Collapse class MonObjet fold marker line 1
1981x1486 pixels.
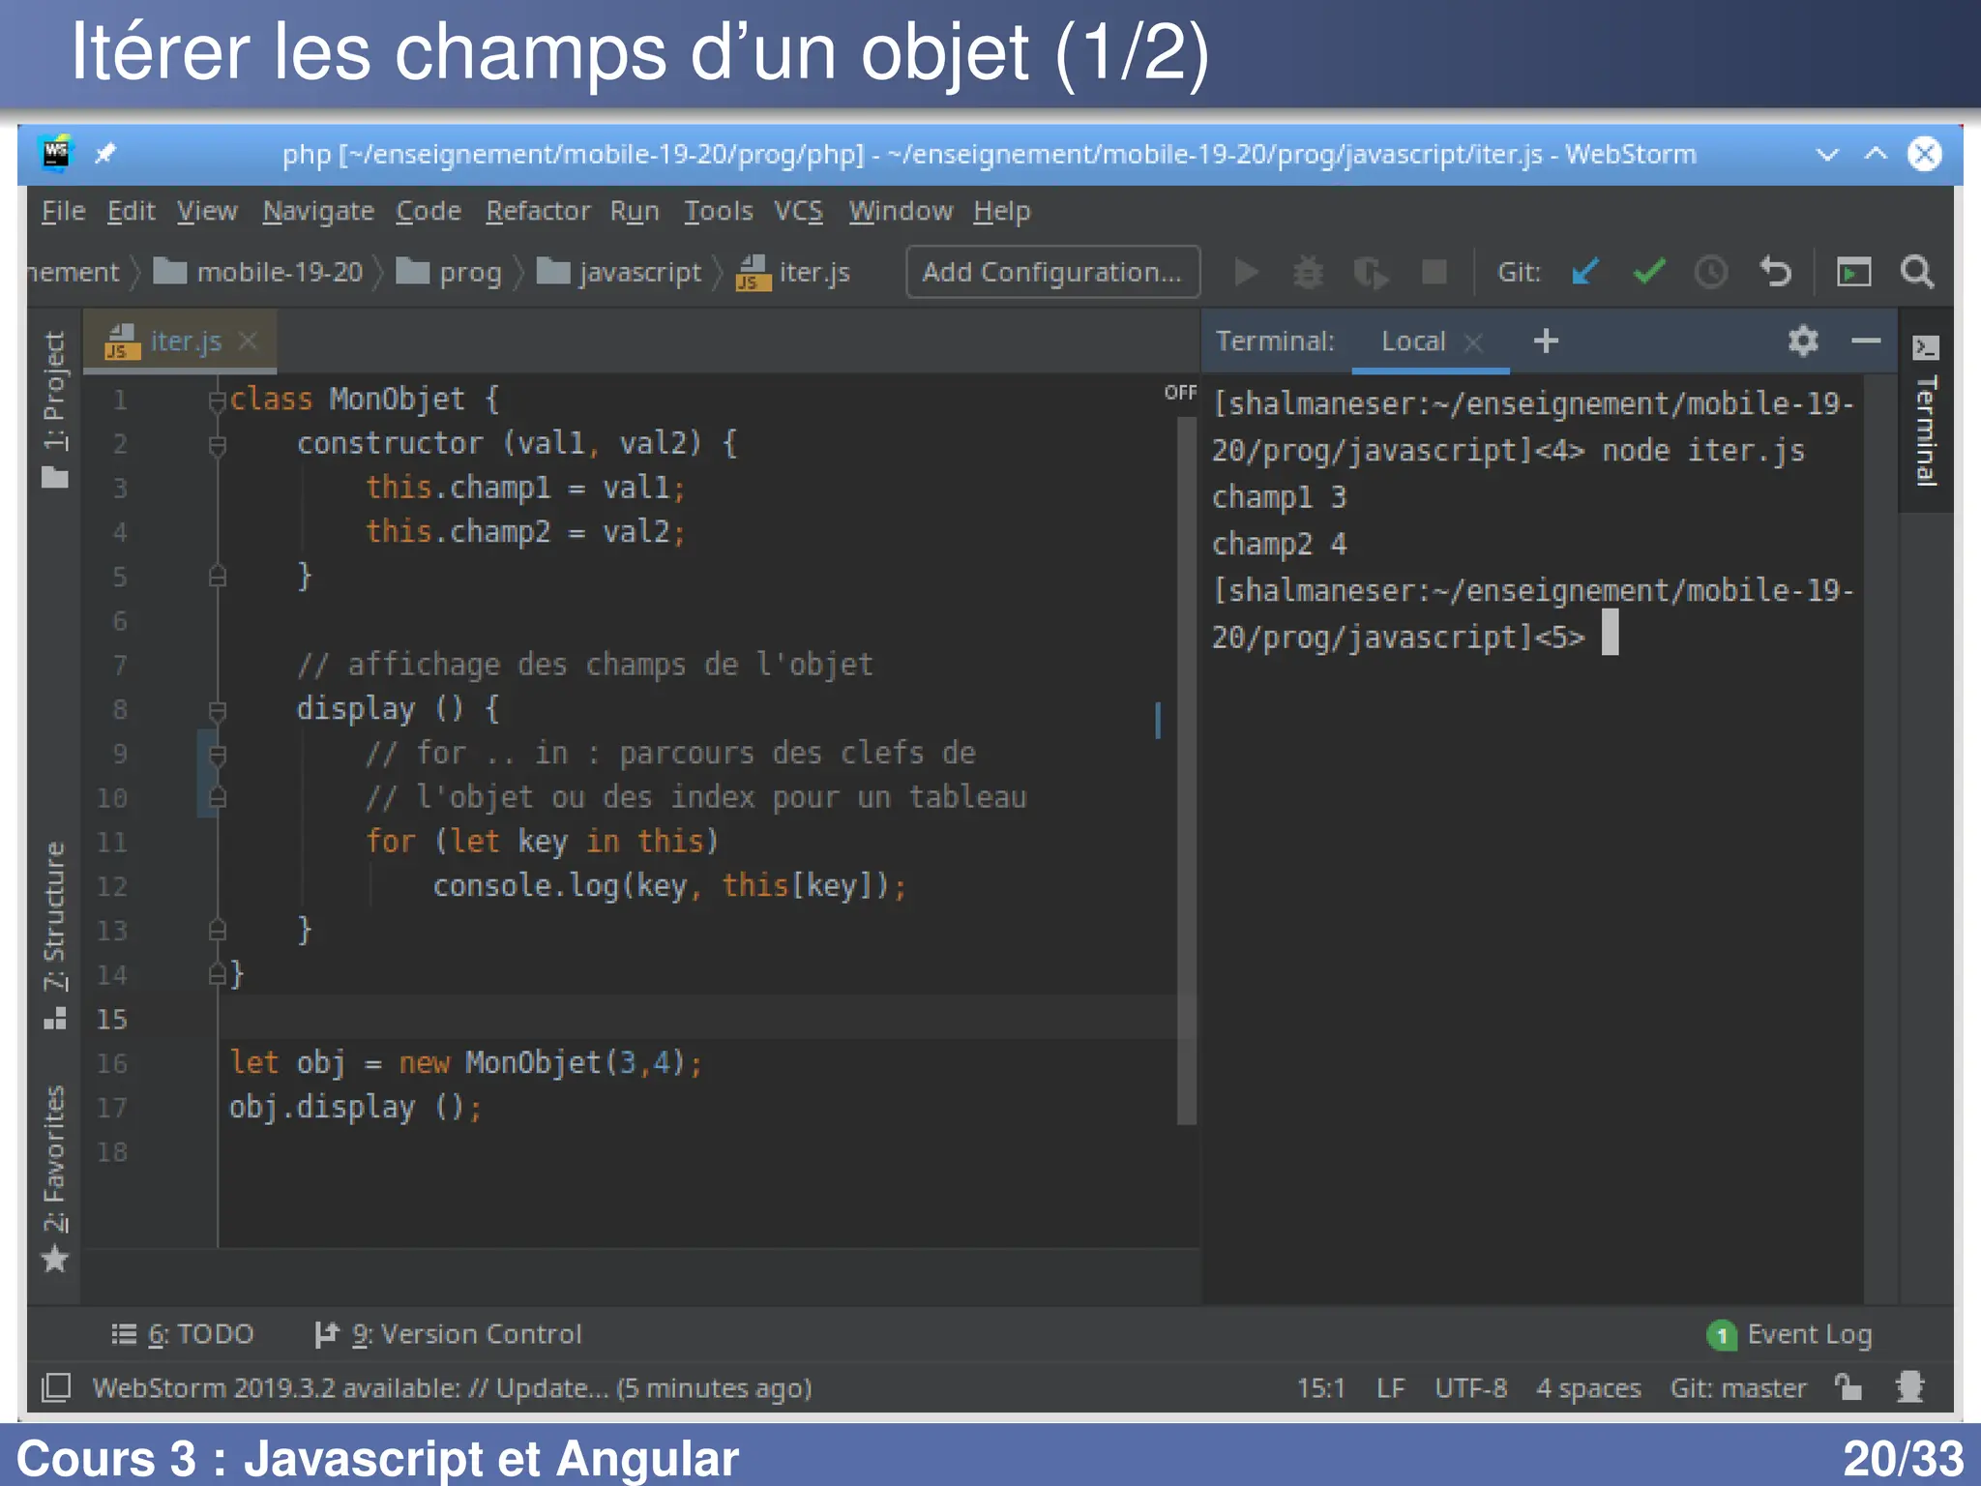(x=218, y=400)
